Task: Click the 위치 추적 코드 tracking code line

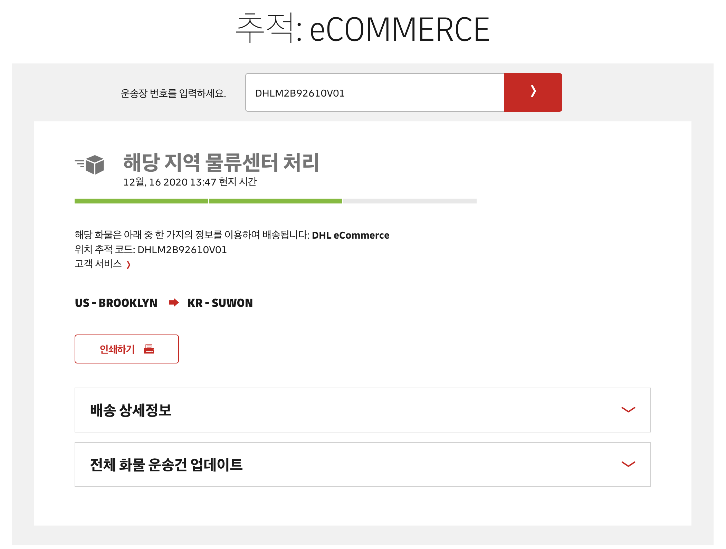Action: (x=151, y=250)
